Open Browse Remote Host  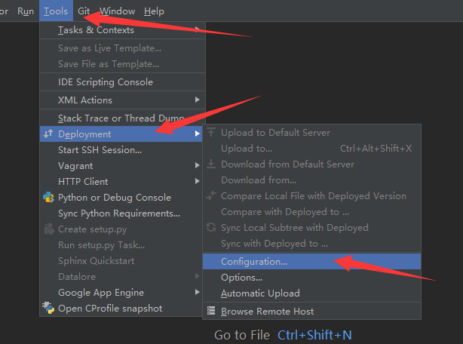click(x=312, y=312)
